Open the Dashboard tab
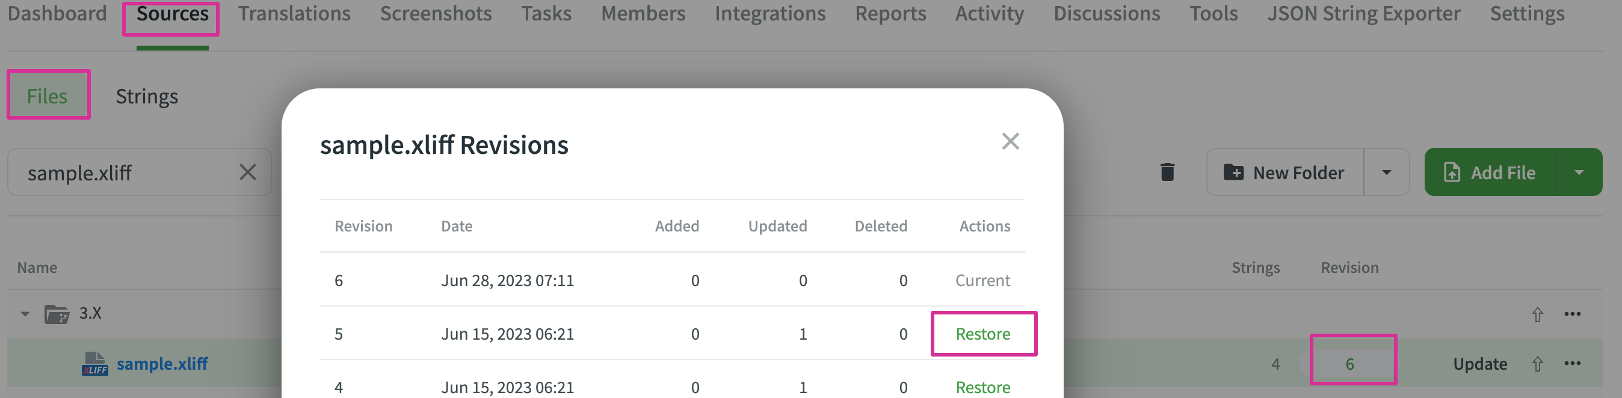The image size is (1622, 398). 57,13
